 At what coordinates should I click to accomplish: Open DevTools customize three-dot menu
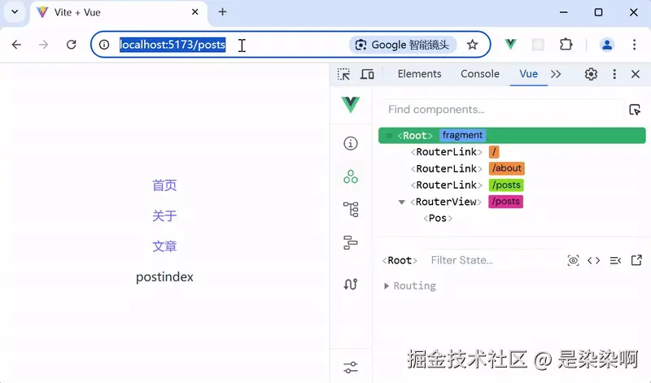[614, 74]
